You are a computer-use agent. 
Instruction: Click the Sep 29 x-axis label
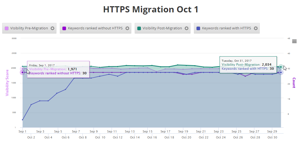click(272, 131)
